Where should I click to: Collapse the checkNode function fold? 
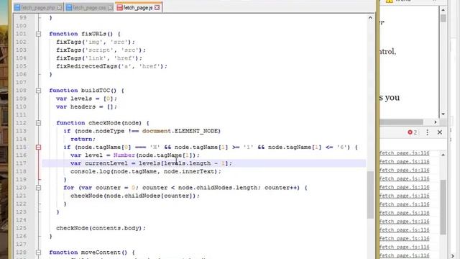38,123
